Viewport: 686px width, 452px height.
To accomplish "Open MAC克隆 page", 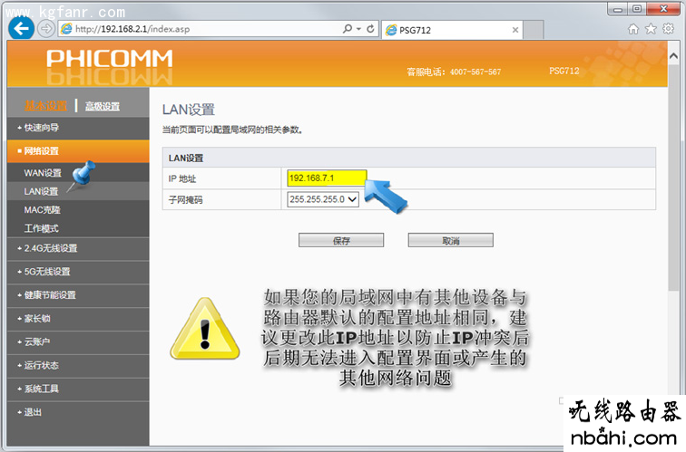I will (x=43, y=210).
